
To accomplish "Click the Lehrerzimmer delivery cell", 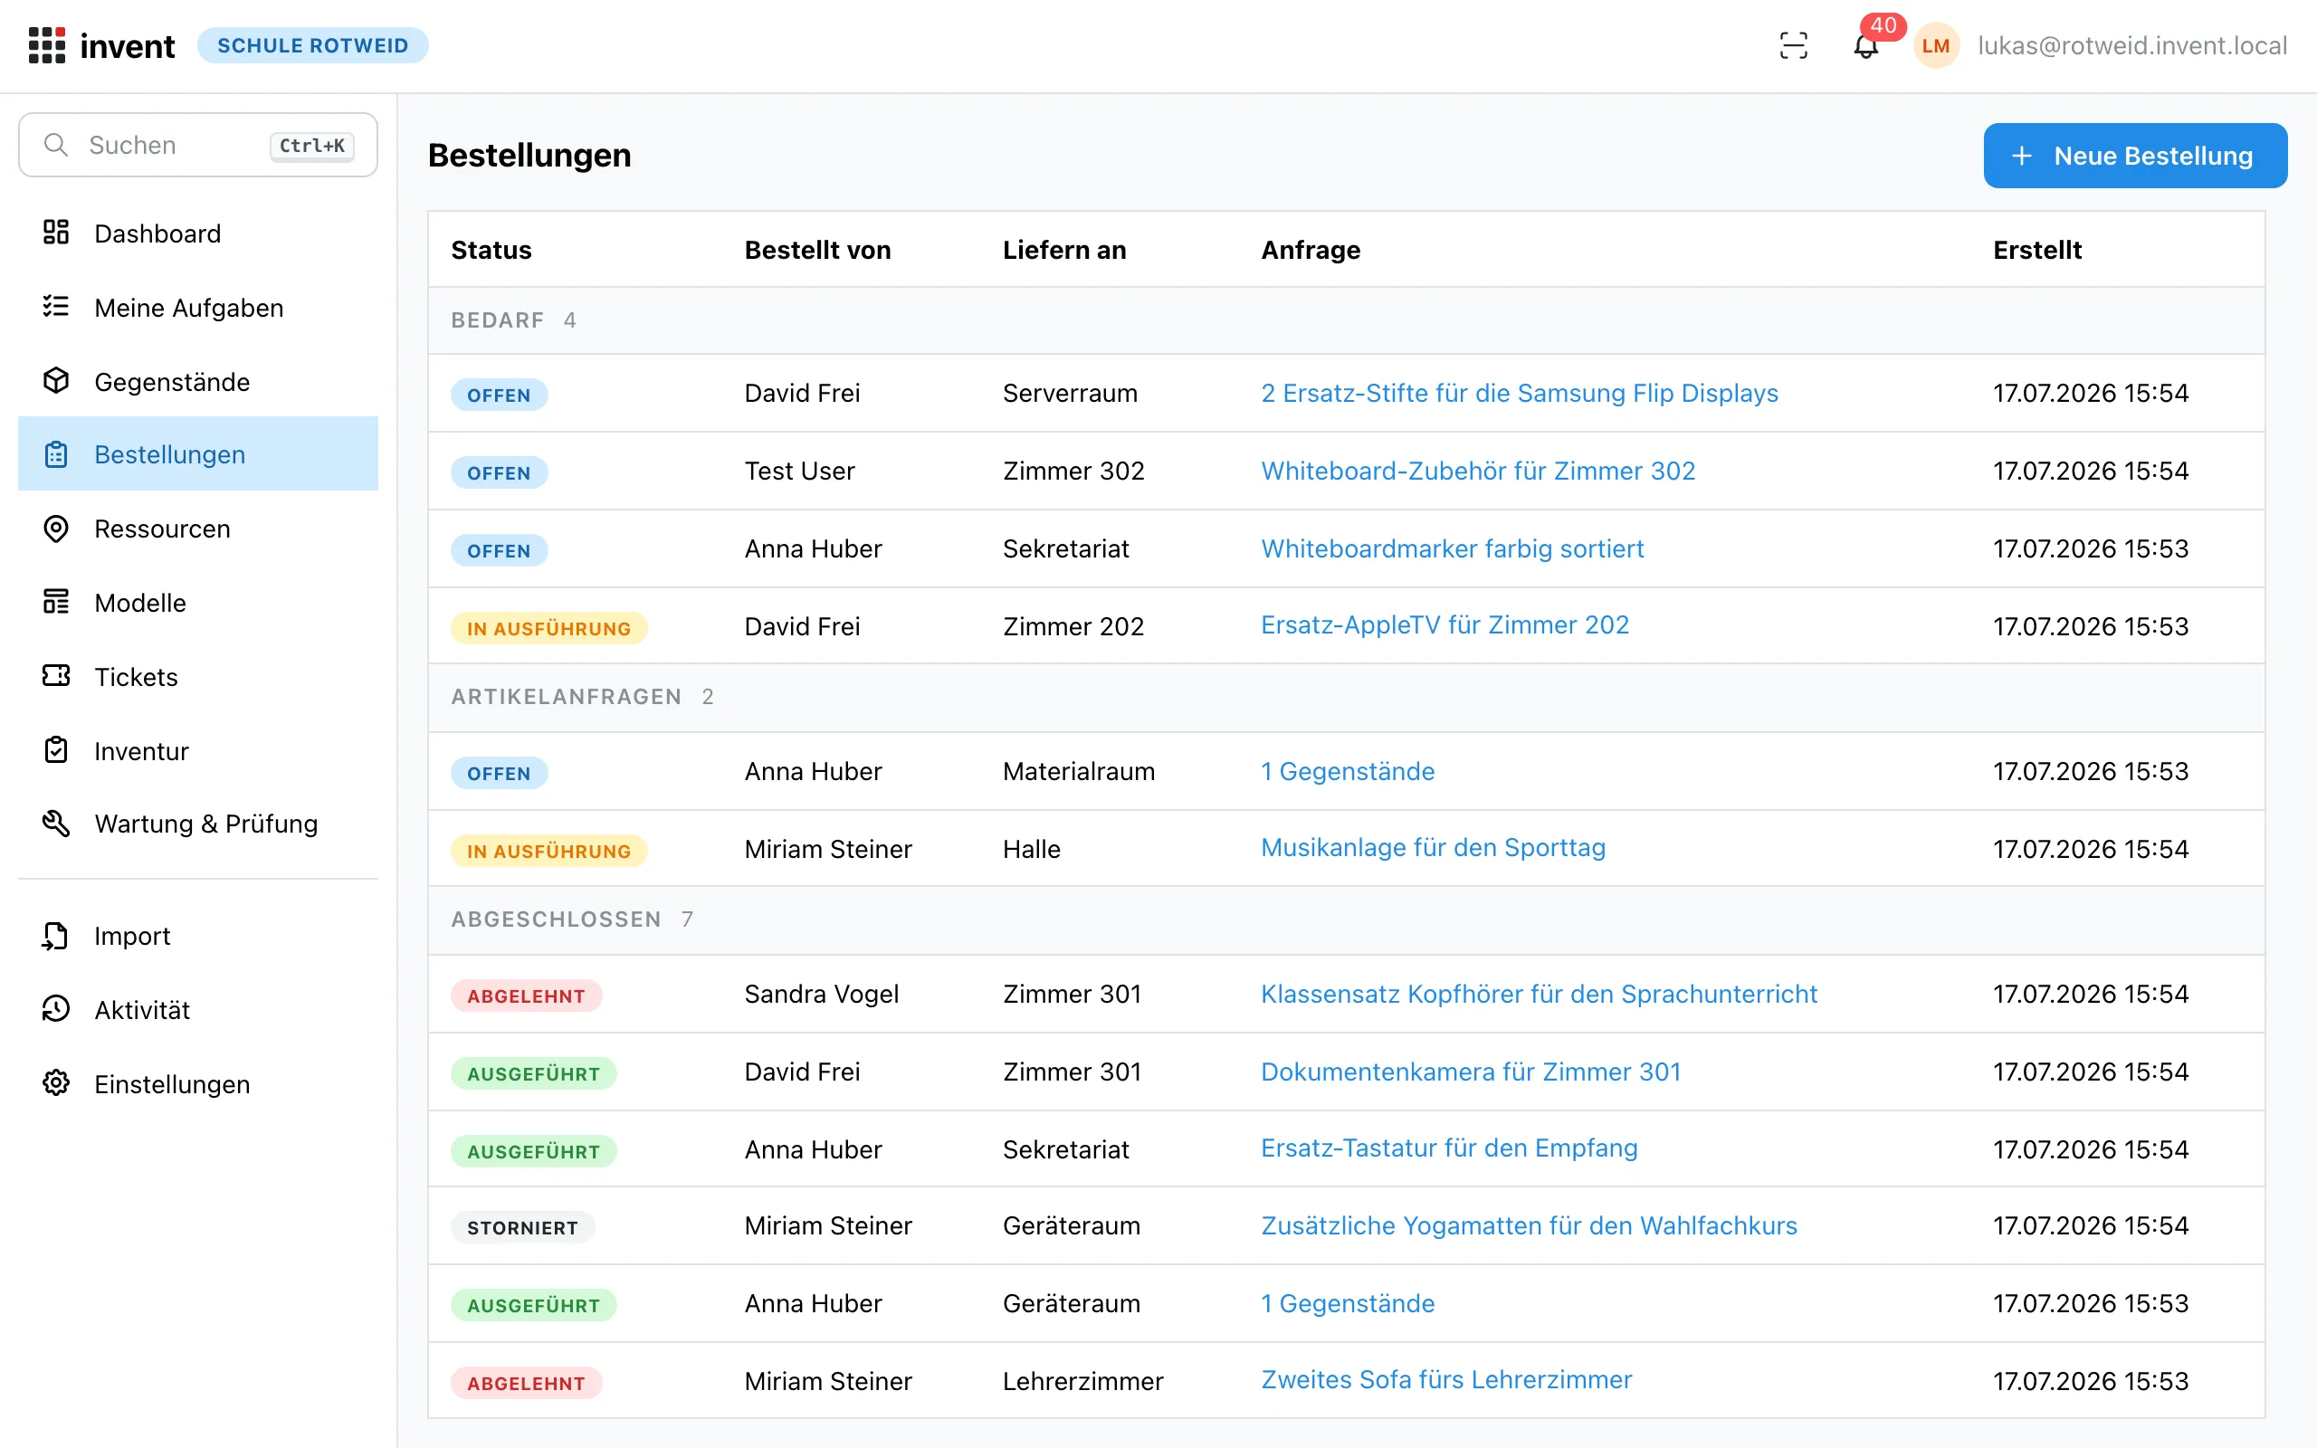I will 1082,1380.
